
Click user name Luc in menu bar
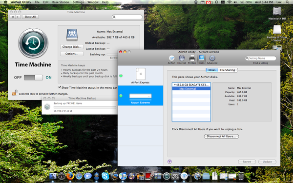coord(279,2)
